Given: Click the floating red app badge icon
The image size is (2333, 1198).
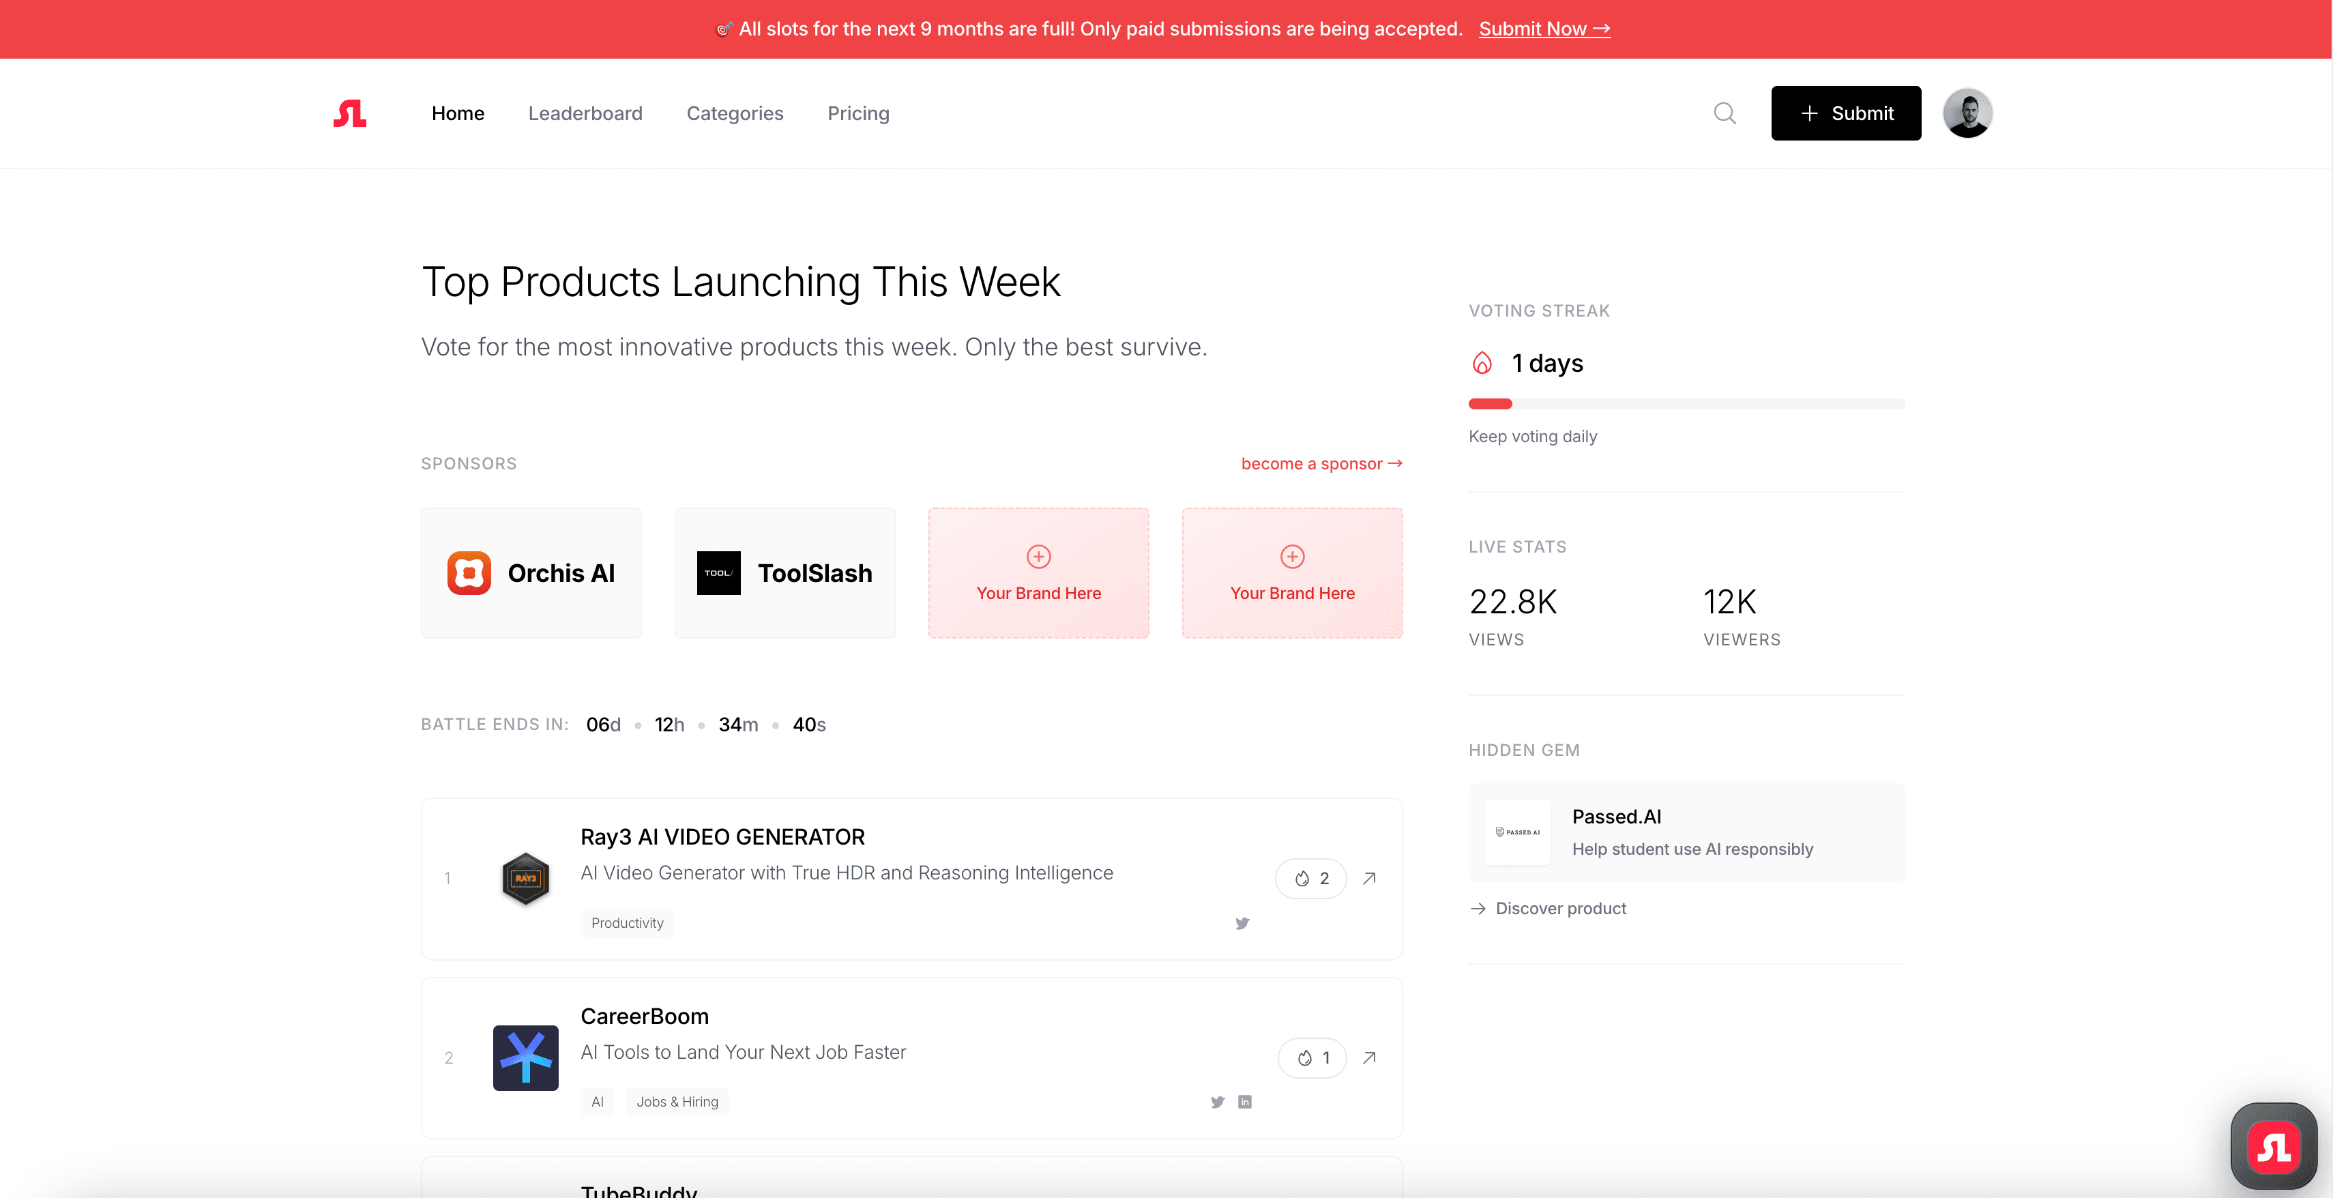Looking at the screenshot, I should click(x=2273, y=1148).
